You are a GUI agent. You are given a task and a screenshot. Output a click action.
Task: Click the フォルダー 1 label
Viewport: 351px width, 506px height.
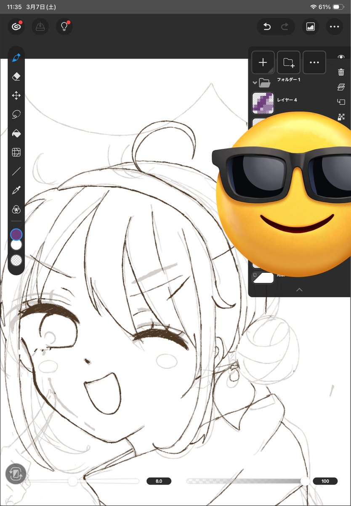[289, 79]
